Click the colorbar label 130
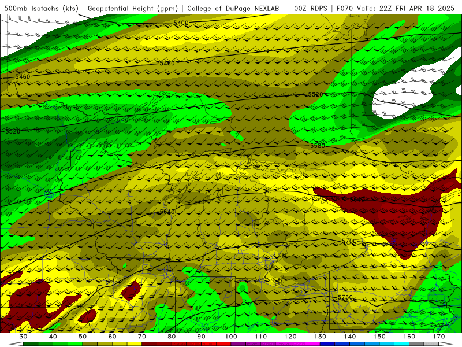The height and width of the screenshot is (347, 462). [321, 337]
